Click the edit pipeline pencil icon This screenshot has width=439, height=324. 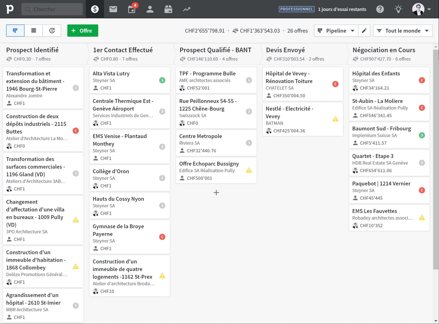point(364,31)
